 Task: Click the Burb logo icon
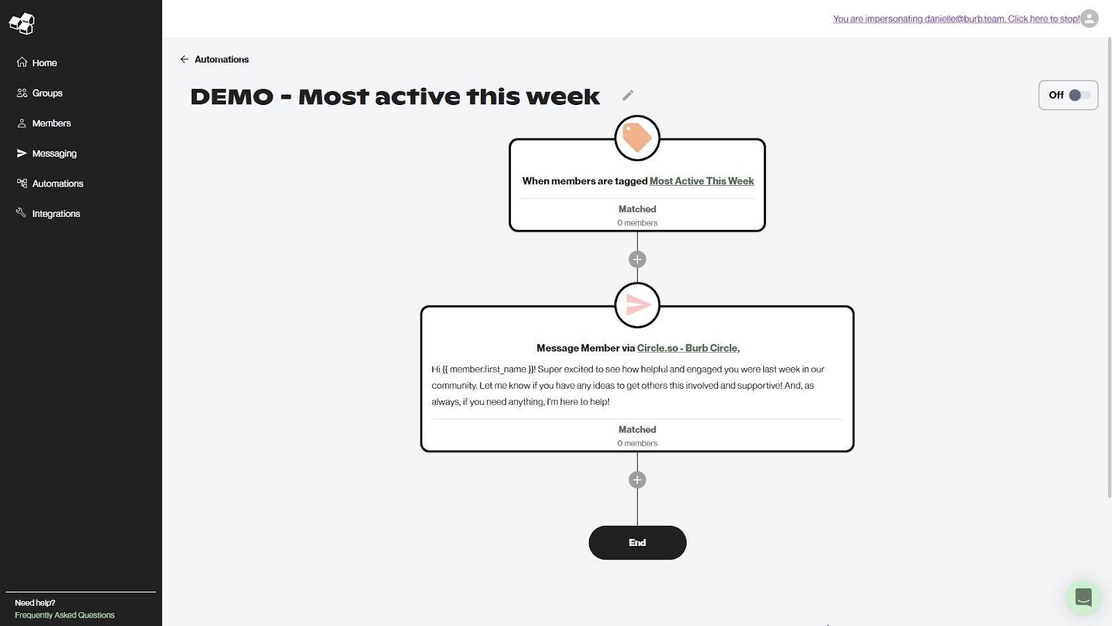[22, 24]
